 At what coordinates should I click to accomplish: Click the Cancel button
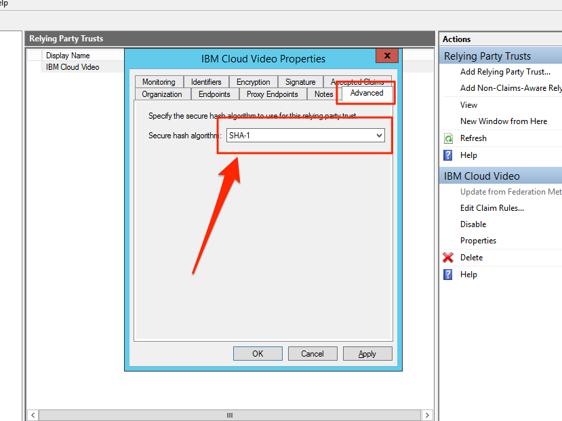coord(313,354)
